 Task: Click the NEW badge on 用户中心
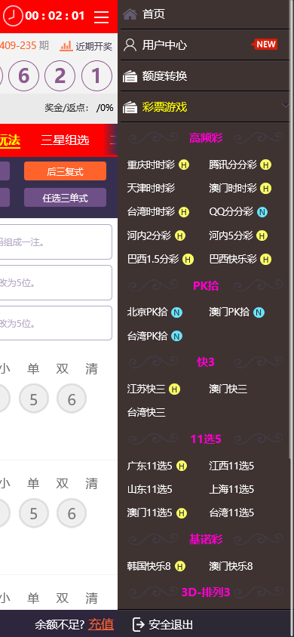265,45
